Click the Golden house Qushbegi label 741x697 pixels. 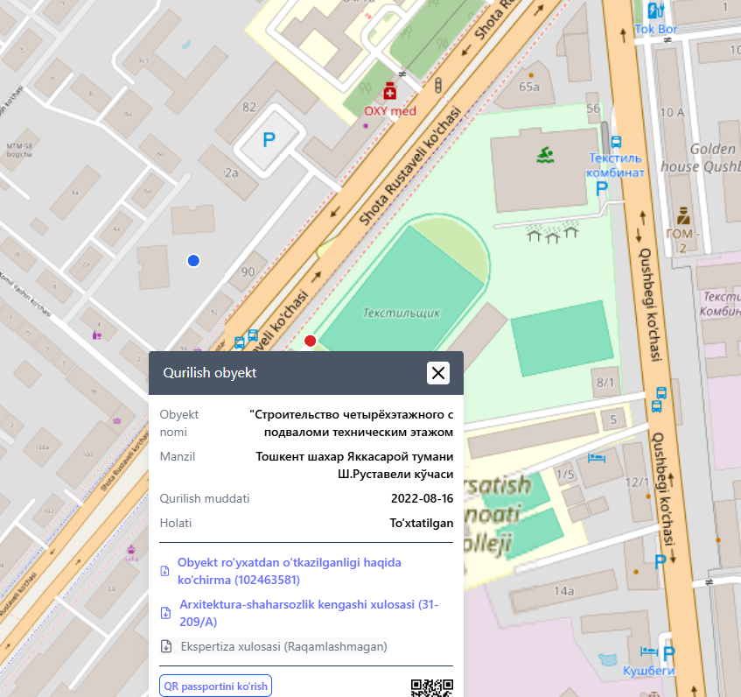pyautogui.click(x=701, y=158)
